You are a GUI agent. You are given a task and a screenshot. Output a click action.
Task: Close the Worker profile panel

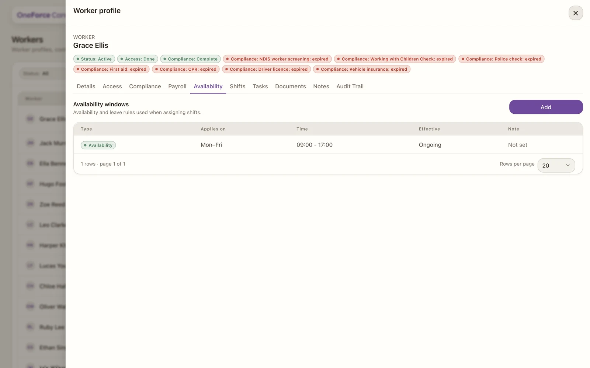575,13
